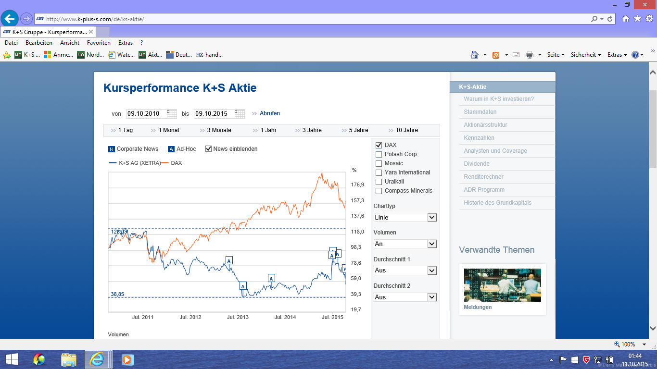The image size is (657, 369).
Task: Open the Ansicht menu
Action: click(70, 43)
